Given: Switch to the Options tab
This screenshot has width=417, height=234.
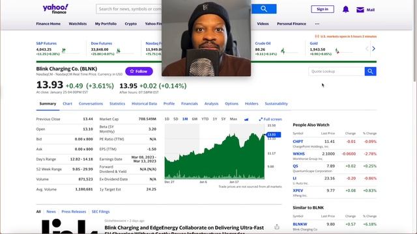Looking at the screenshot, I should click(x=231, y=104).
